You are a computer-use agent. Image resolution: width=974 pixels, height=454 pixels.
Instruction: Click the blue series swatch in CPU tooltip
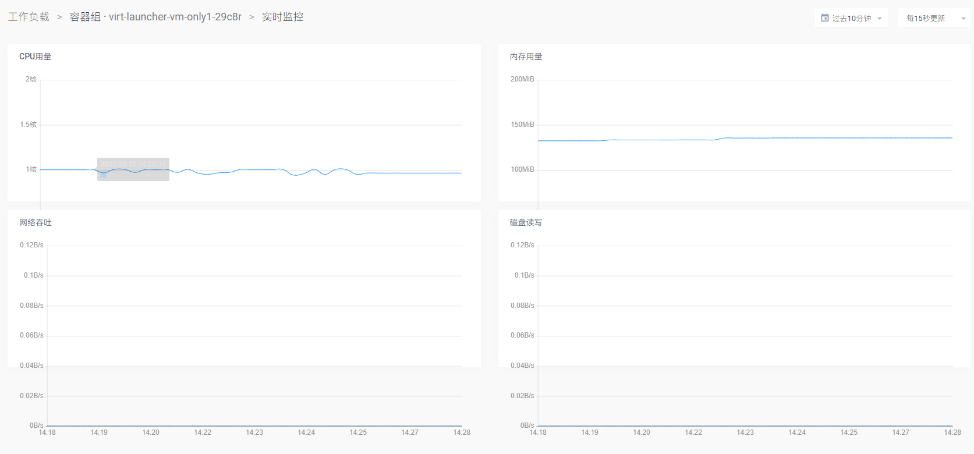[x=104, y=175]
